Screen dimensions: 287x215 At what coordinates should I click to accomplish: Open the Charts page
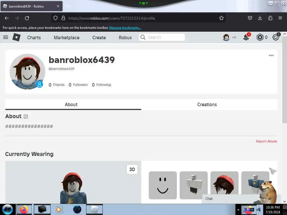pos(34,38)
